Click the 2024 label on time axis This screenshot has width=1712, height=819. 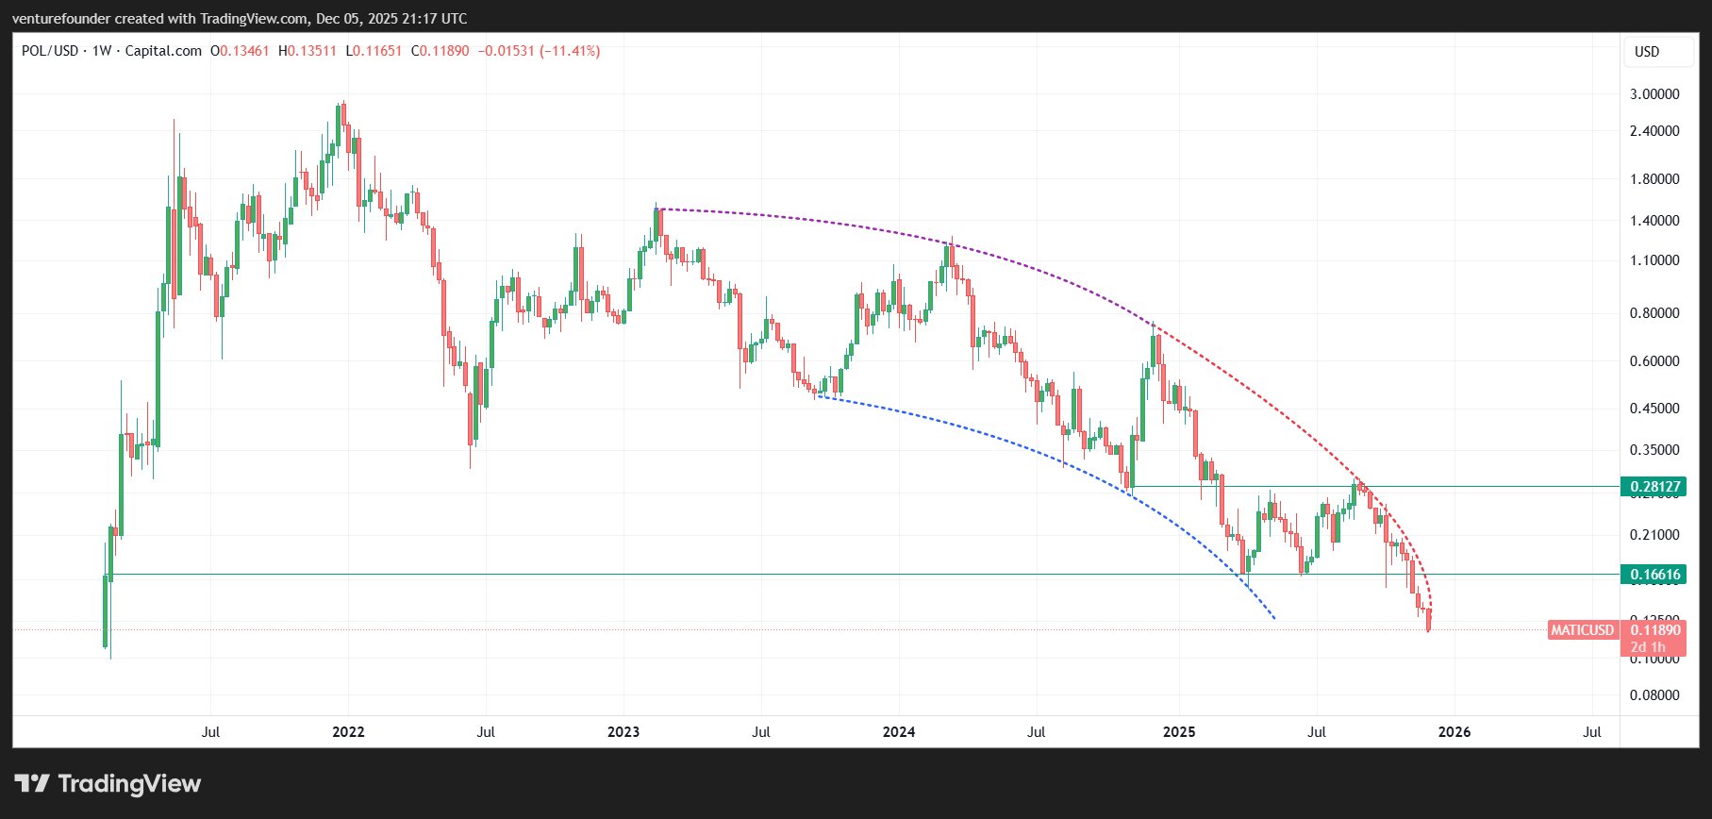point(899,732)
